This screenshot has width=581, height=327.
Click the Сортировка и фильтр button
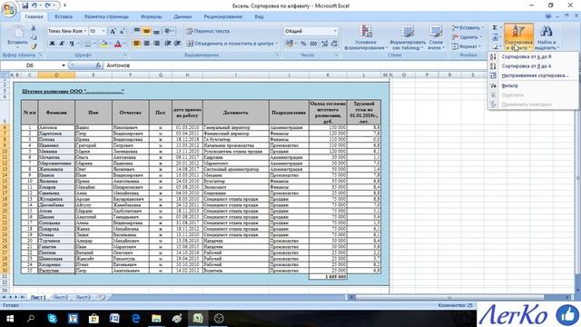[x=518, y=37]
